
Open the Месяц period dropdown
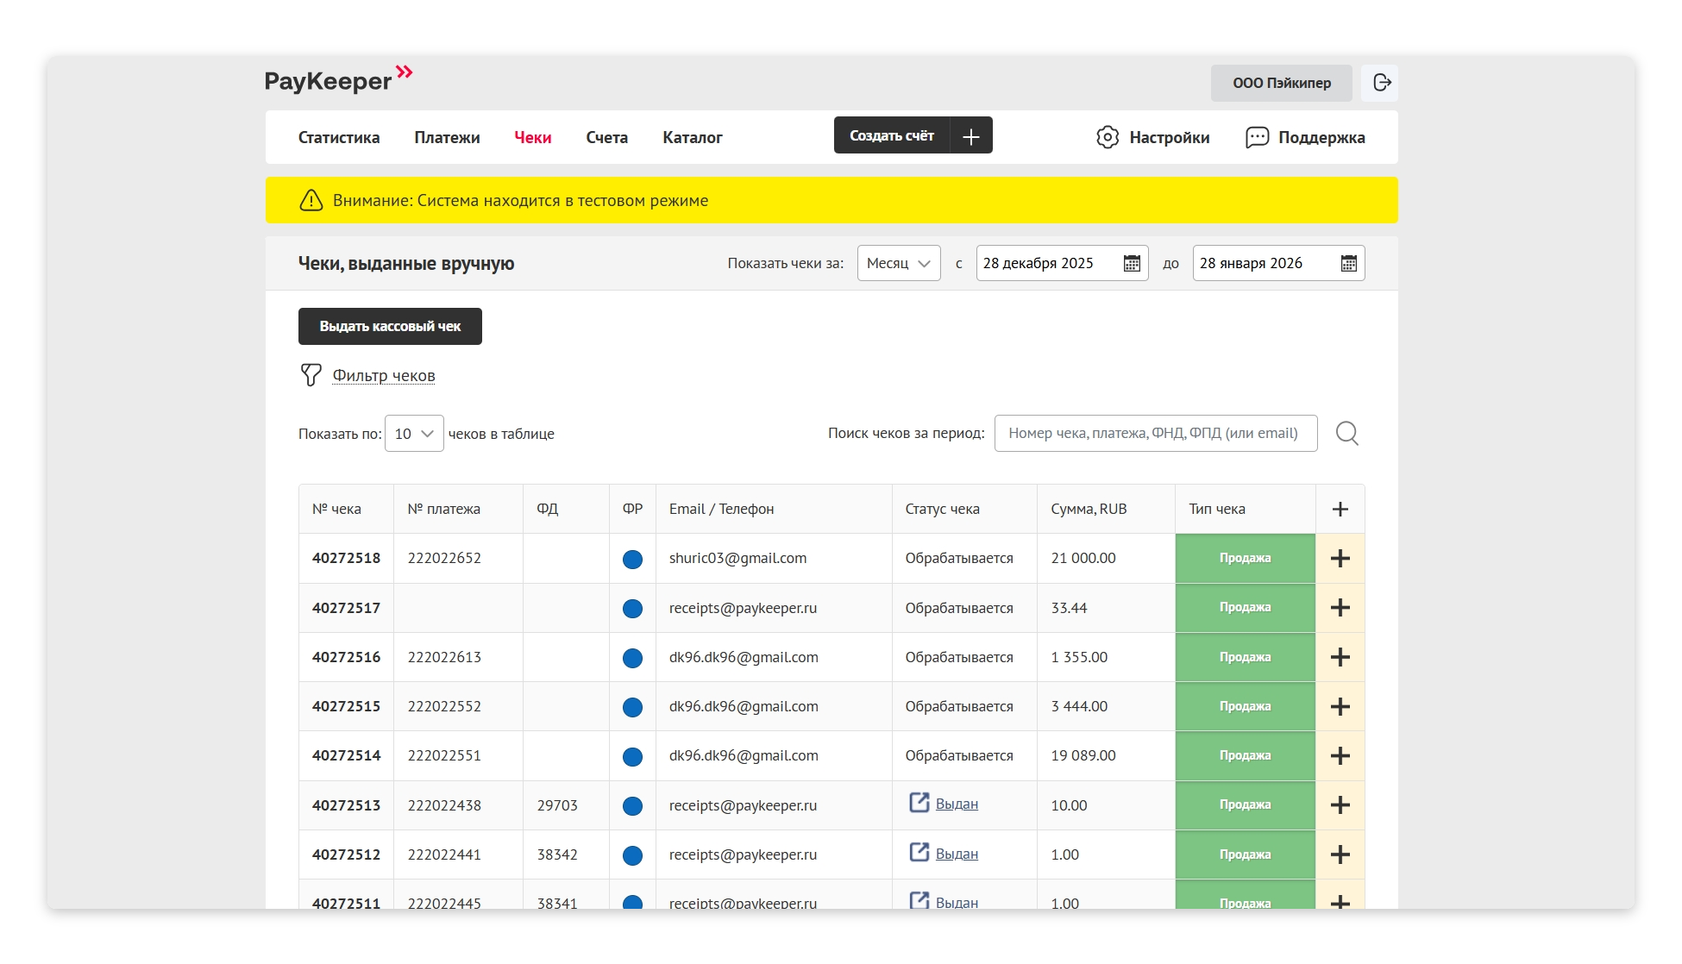pyautogui.click(x=898, y=264)
